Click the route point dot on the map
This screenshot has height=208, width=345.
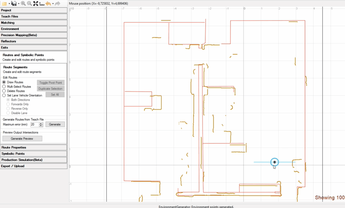tap(274, 162)
